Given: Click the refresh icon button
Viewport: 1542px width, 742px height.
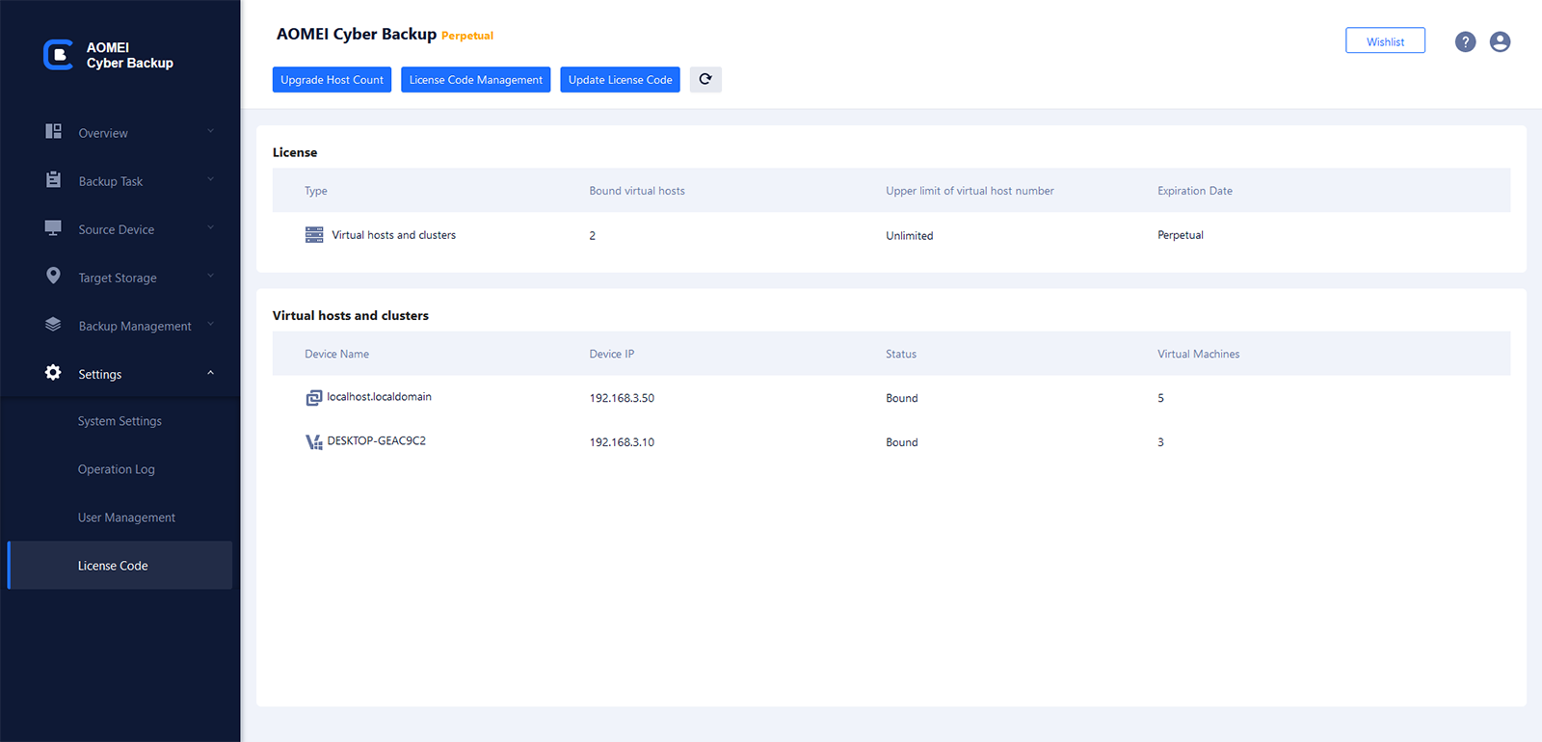Looking at the screenshot, I should tap(705, 80).
